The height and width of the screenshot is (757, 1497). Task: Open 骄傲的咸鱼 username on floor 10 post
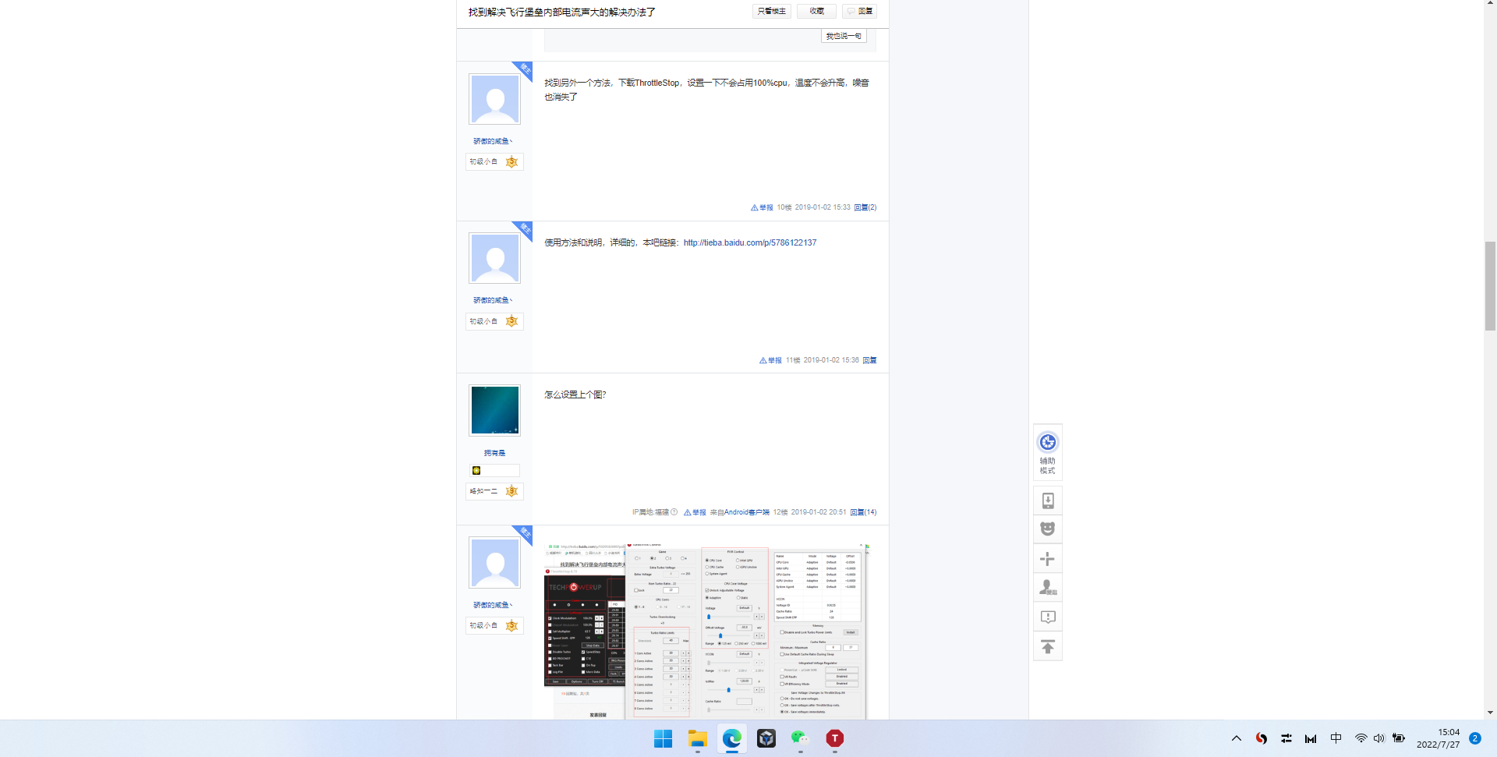[493, 141]
